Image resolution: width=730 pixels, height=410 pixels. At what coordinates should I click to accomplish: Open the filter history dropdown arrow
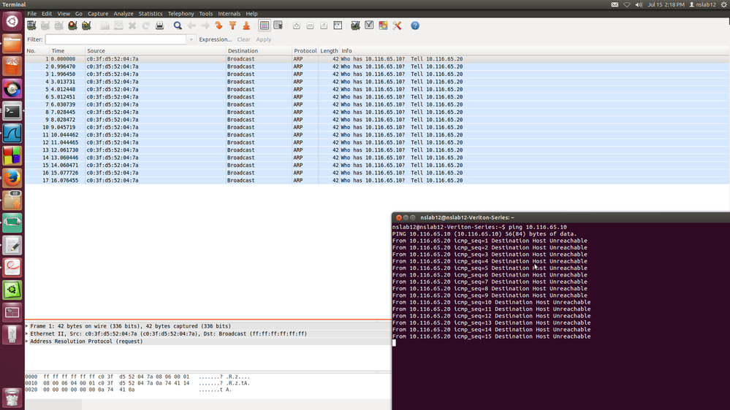tap(191, 39)
